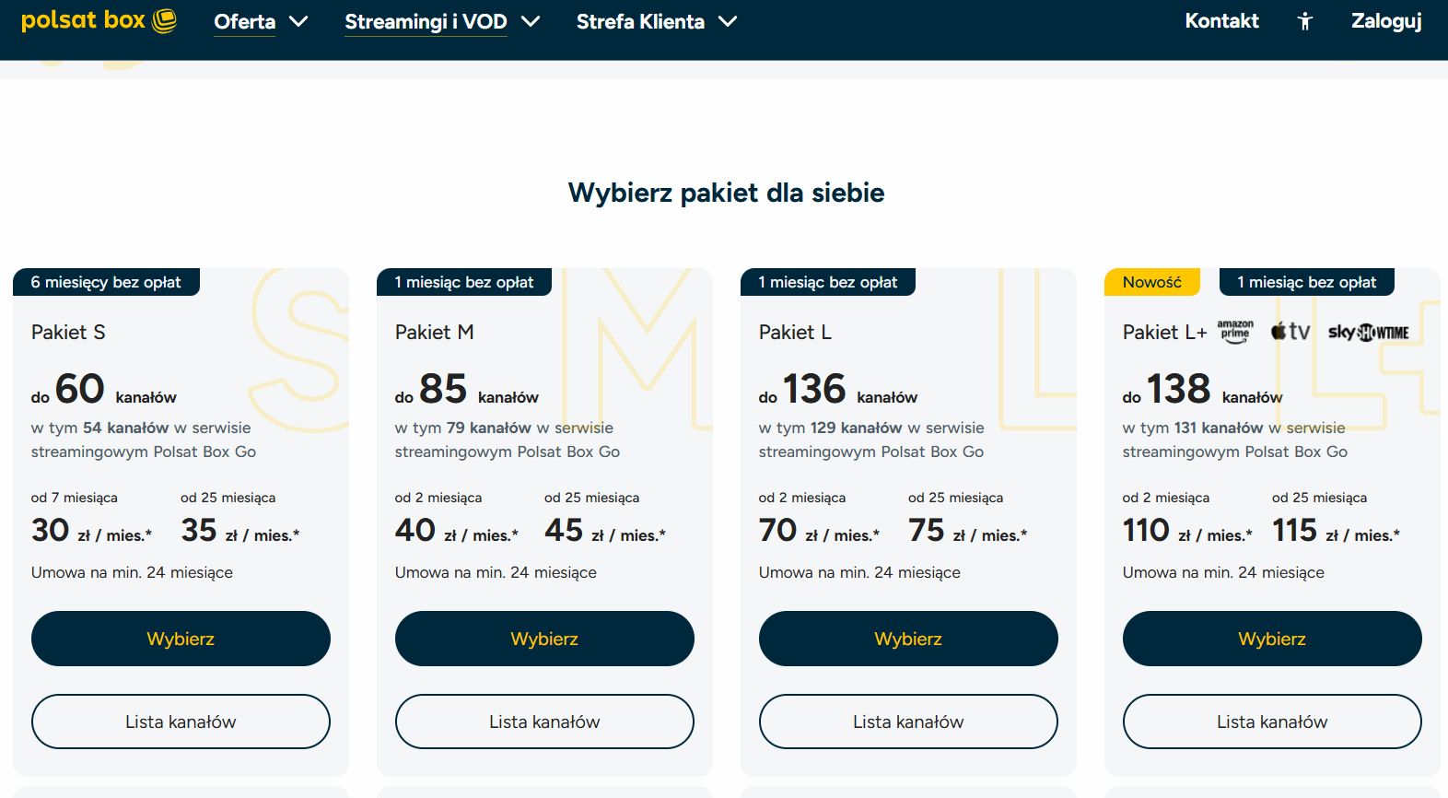This screenshot has height=798, width=1448.
Task: Click the 115 zł / mies. price
Action: tap(1337, 531)
